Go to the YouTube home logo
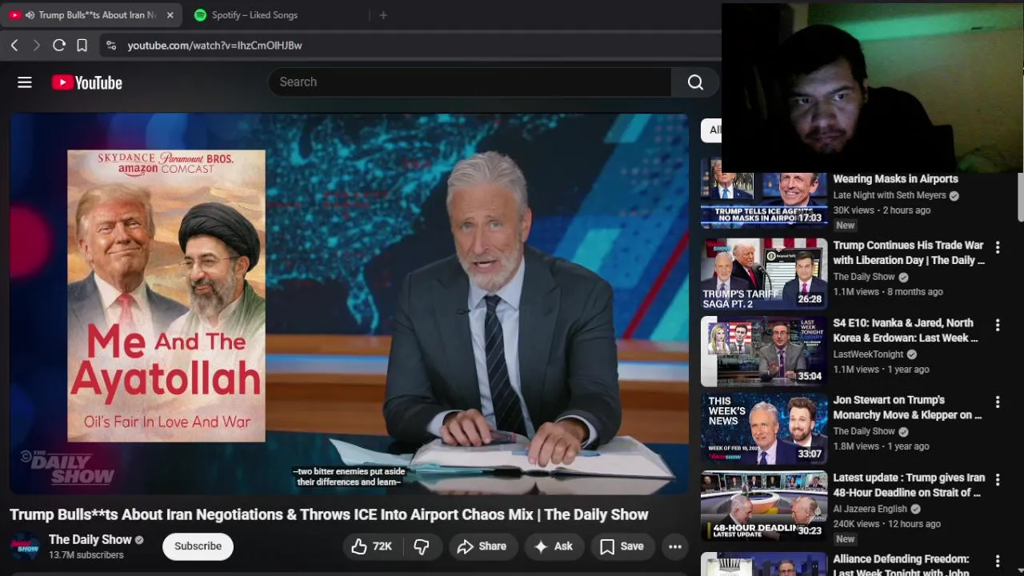This screenshot has width=1024, height=576. click(x=87, y=82)
